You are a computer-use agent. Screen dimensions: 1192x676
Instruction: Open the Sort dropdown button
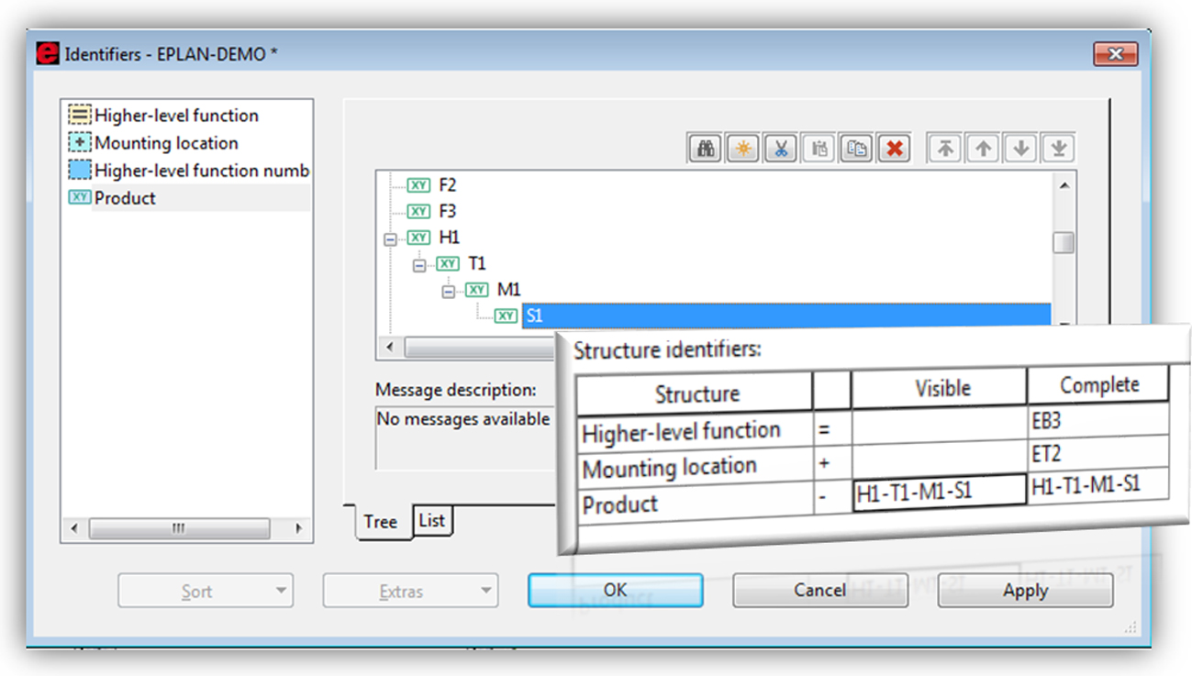[205, 592]
